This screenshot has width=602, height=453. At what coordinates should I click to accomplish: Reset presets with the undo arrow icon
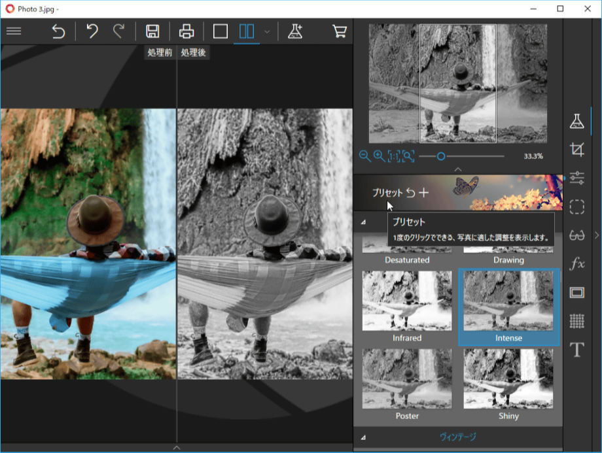point(411,193)
